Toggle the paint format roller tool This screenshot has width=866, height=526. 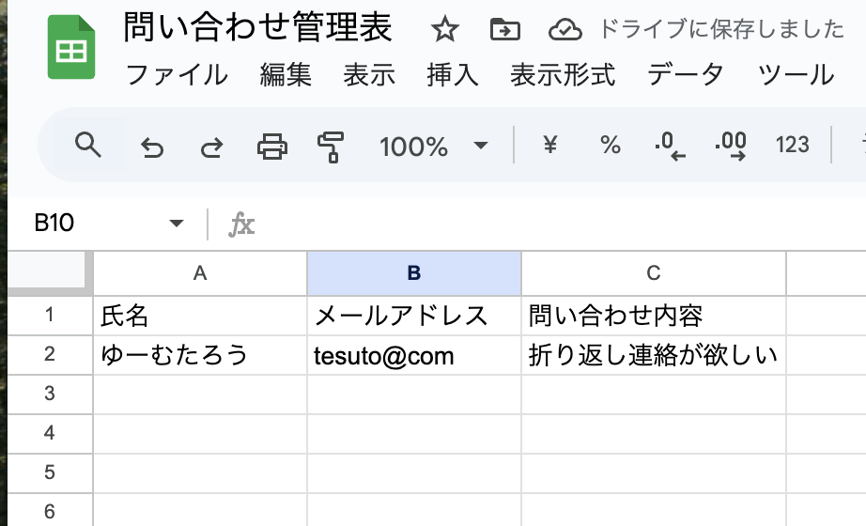[331, 146]
